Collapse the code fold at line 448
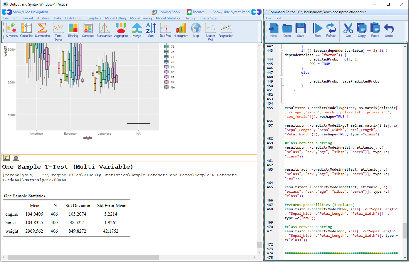 tap(281, 76)
